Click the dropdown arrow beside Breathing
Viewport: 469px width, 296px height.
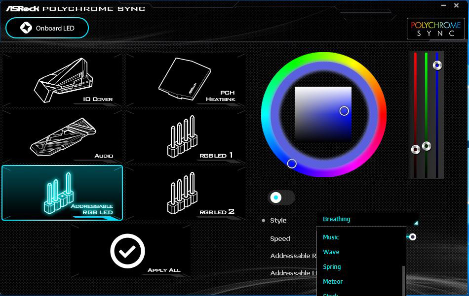(416, 223)
